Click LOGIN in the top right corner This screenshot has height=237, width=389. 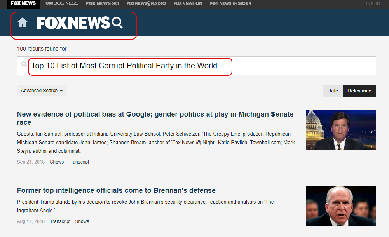click(x=373, y=3)
